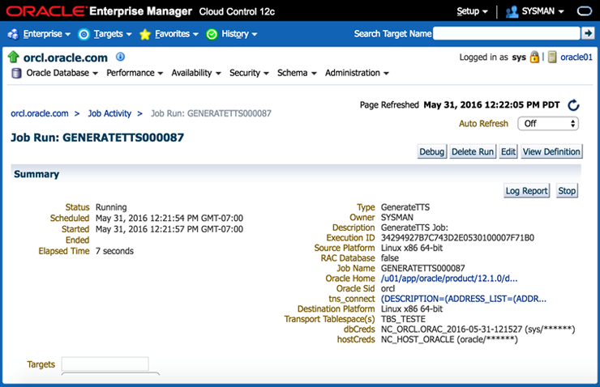The height and width of the screenshot is (387, 600).
Task: Click the RAC Database false value
Action: click(389, 258)
